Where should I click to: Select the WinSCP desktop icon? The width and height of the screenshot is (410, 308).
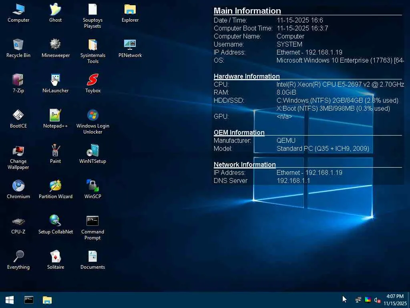click(x=92, y=189)
